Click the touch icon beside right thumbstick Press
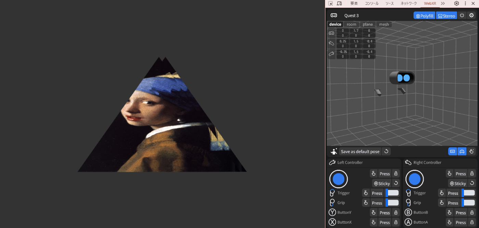Image resolution: width=479 pixels, height=228 pixels. 450,174
